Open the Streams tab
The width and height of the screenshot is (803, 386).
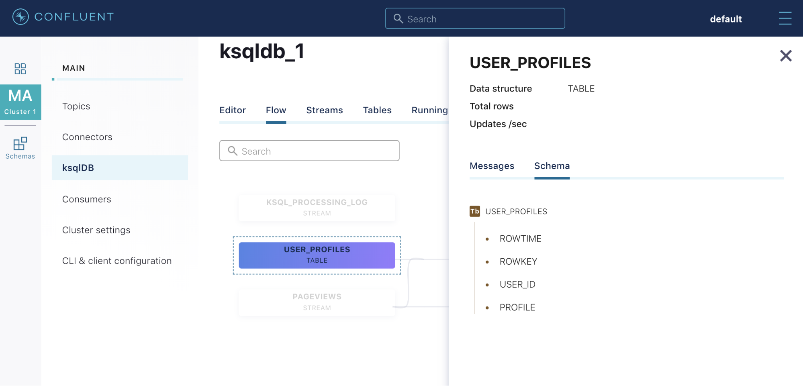click(x=325, y=110)
